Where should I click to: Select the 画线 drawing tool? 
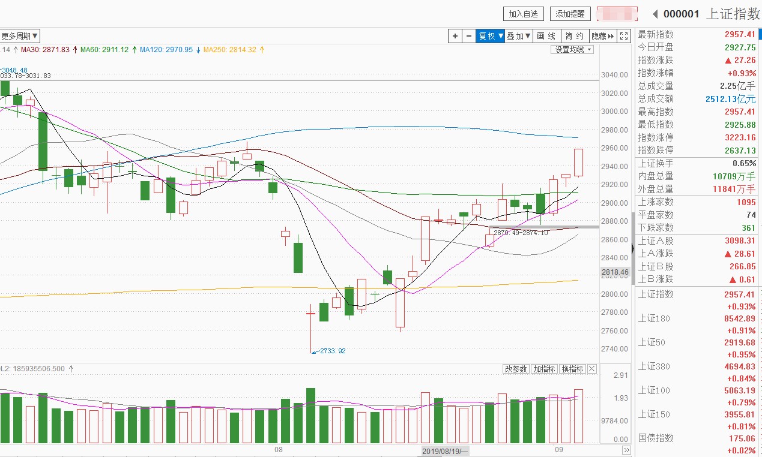546,36
